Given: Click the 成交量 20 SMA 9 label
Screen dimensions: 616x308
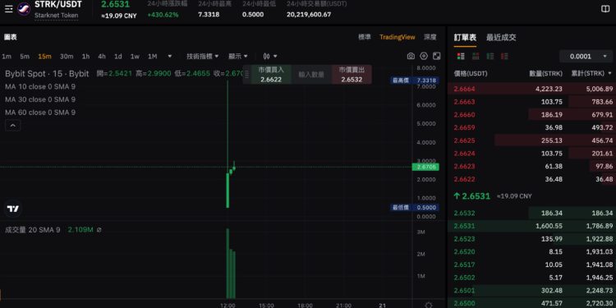Looking at the screenshot, I should 32,230.
